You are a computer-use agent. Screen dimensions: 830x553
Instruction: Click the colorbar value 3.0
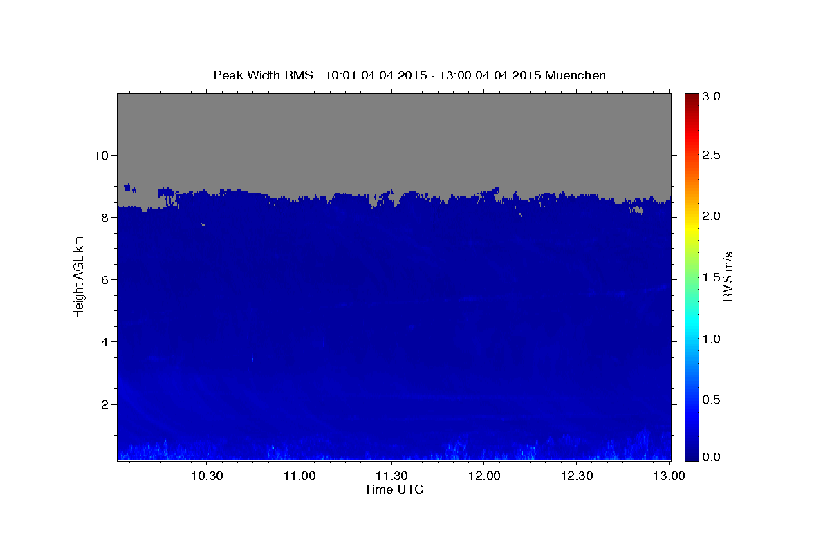712,96
